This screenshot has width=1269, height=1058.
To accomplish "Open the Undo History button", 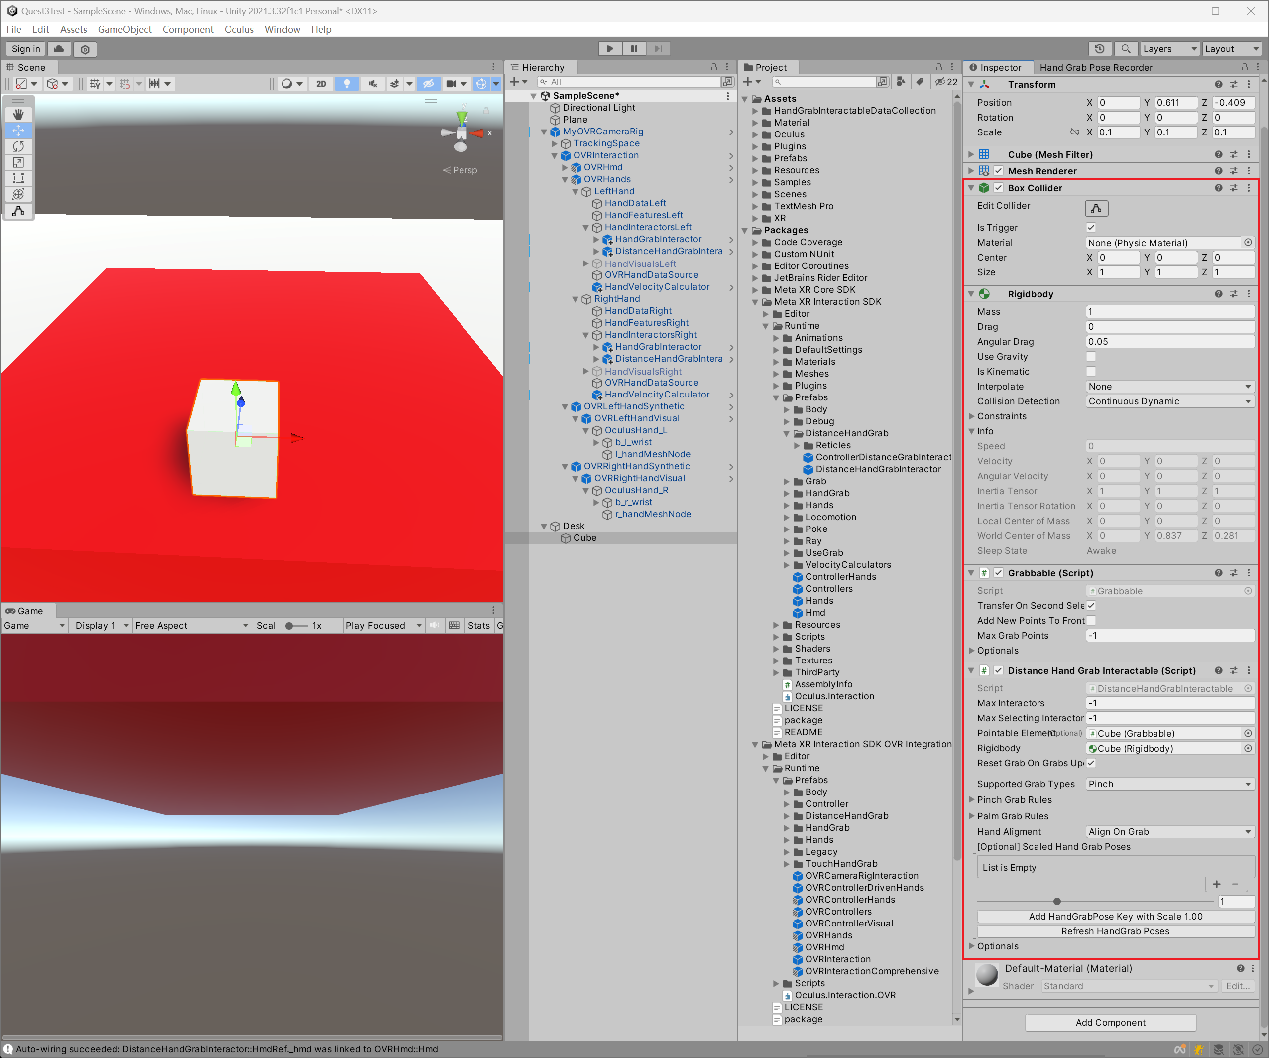I will (1099, 49).
